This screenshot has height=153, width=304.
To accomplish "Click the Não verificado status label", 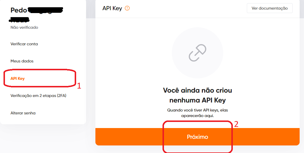I will pyautogui.click(x=24, y=28).
